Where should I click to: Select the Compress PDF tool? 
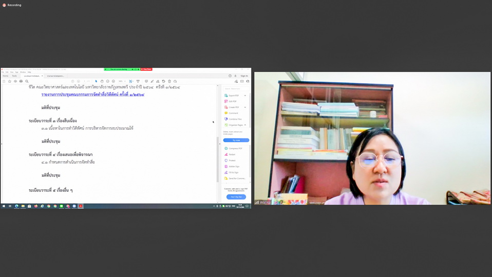pyautogui.click(x=236, y=148)
